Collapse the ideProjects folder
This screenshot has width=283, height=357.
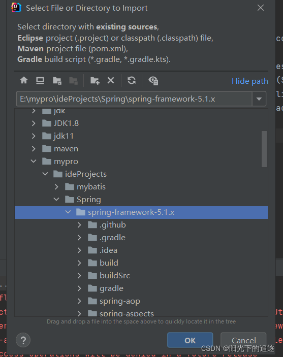point(45,174)
